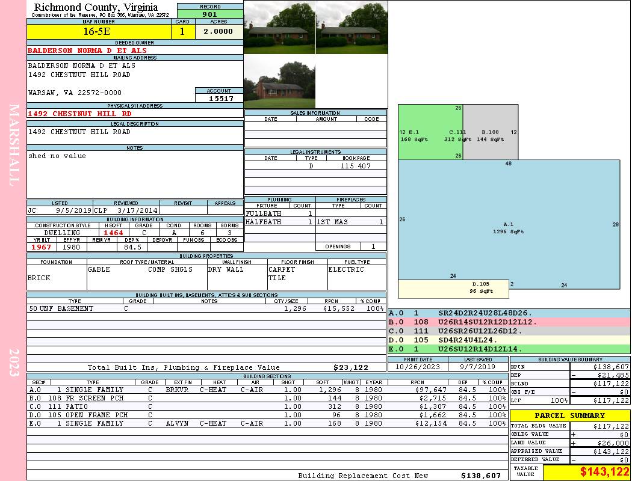
Task: Click the yellow PARCEL SUMMARY header
Action: tap(570, 415)
